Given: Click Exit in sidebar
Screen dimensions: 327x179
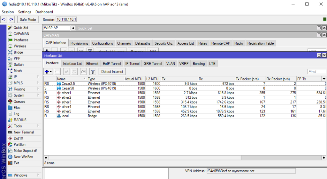Looking at the screenshot, I should (16, 163).
